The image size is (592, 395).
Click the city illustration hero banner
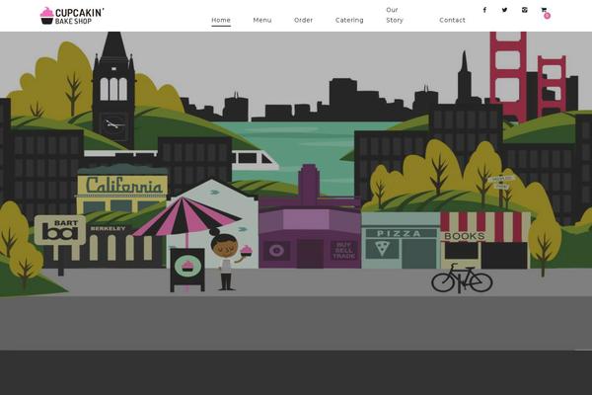click(x=296, y=191)
